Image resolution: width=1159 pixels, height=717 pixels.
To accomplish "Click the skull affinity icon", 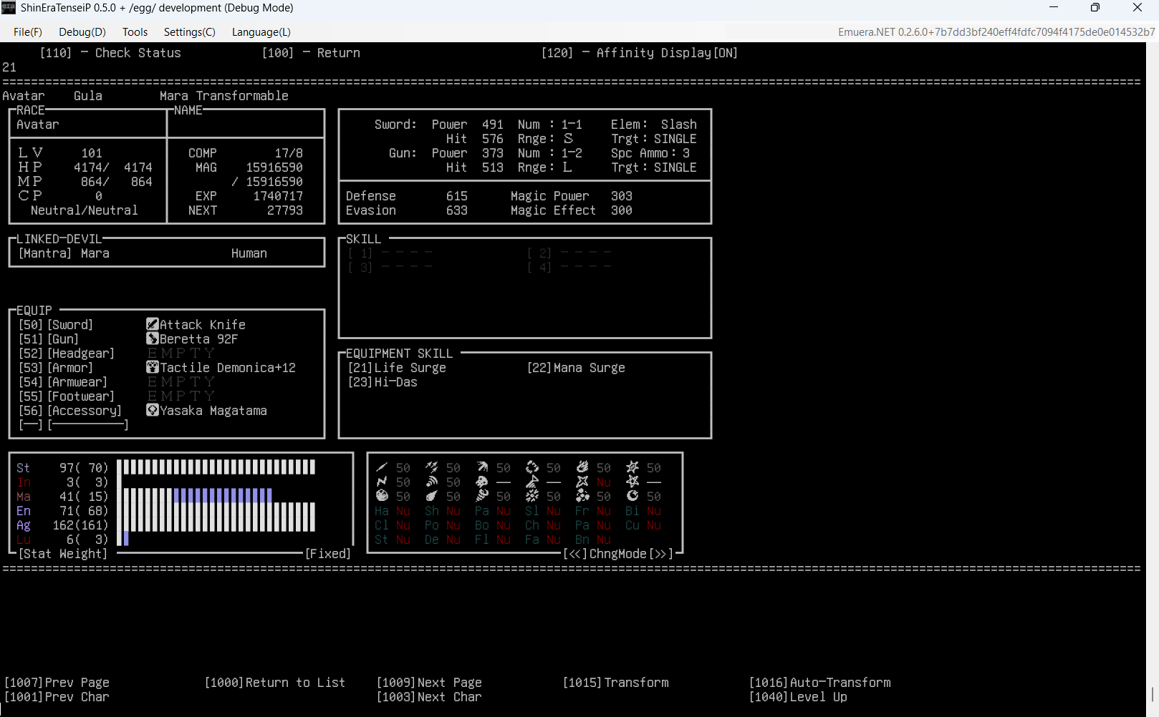I will click(481, 482).
